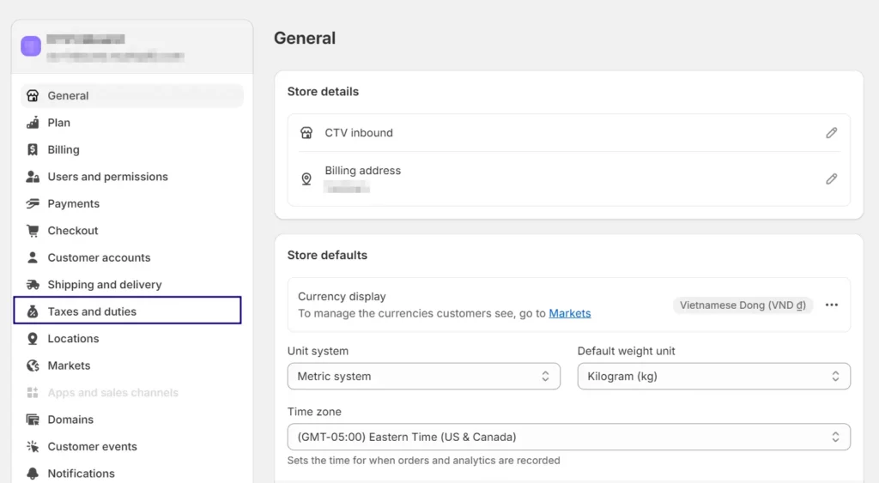Screen dimensions: 879x483
Task: Open Customer events settings
Action: [x=92, y=446]
